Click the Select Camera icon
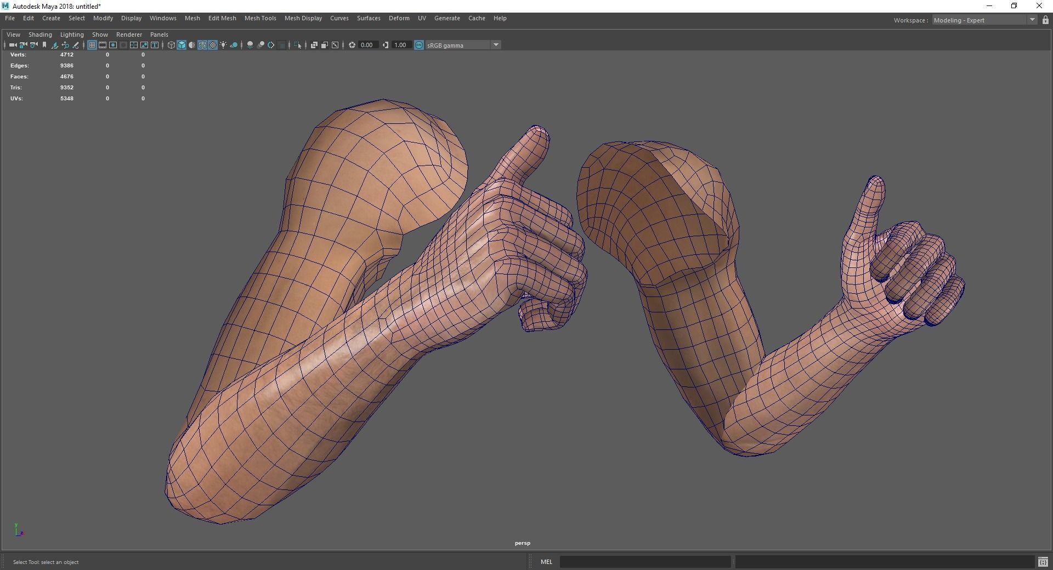The height and width of the screenshot is (570, 1053). [x=13, y=45]
